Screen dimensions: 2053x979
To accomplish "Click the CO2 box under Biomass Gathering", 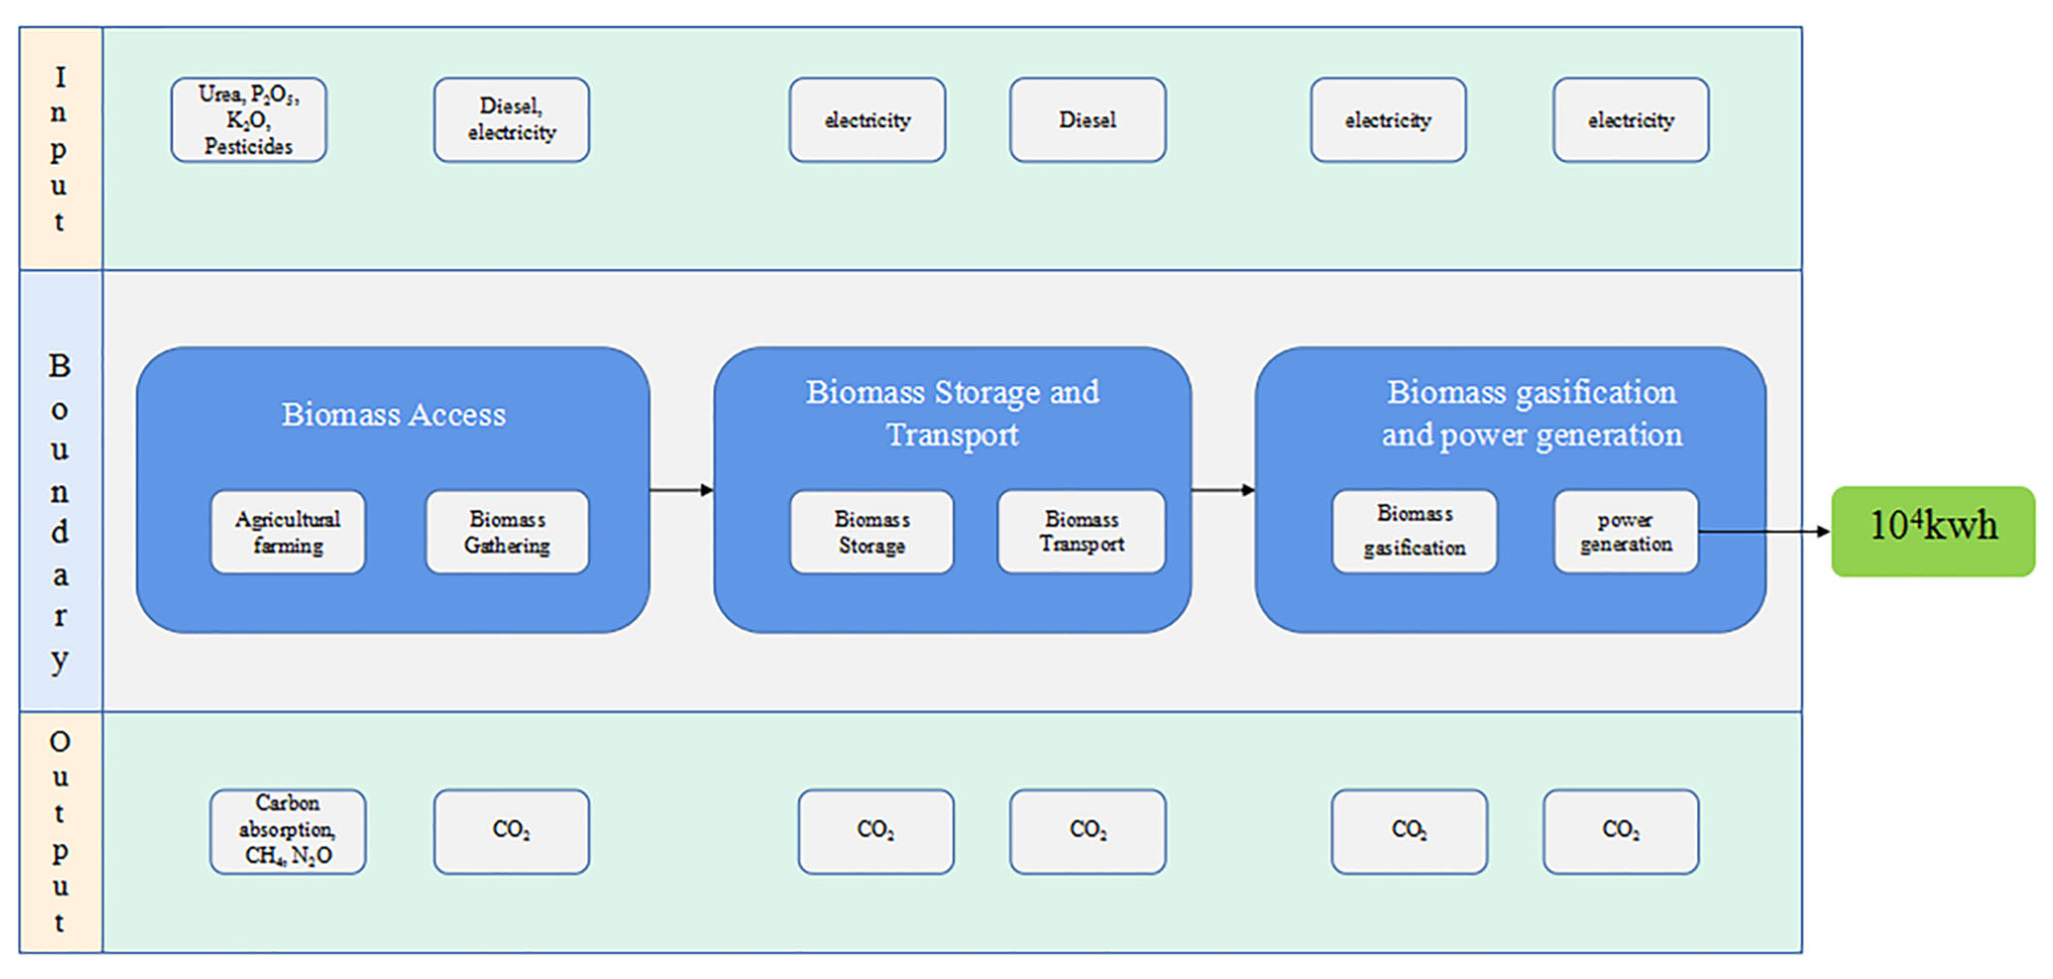I will (511, 831).
